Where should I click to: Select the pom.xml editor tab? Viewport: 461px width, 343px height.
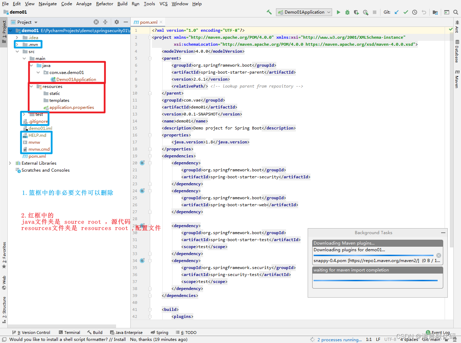click(148, 21)
